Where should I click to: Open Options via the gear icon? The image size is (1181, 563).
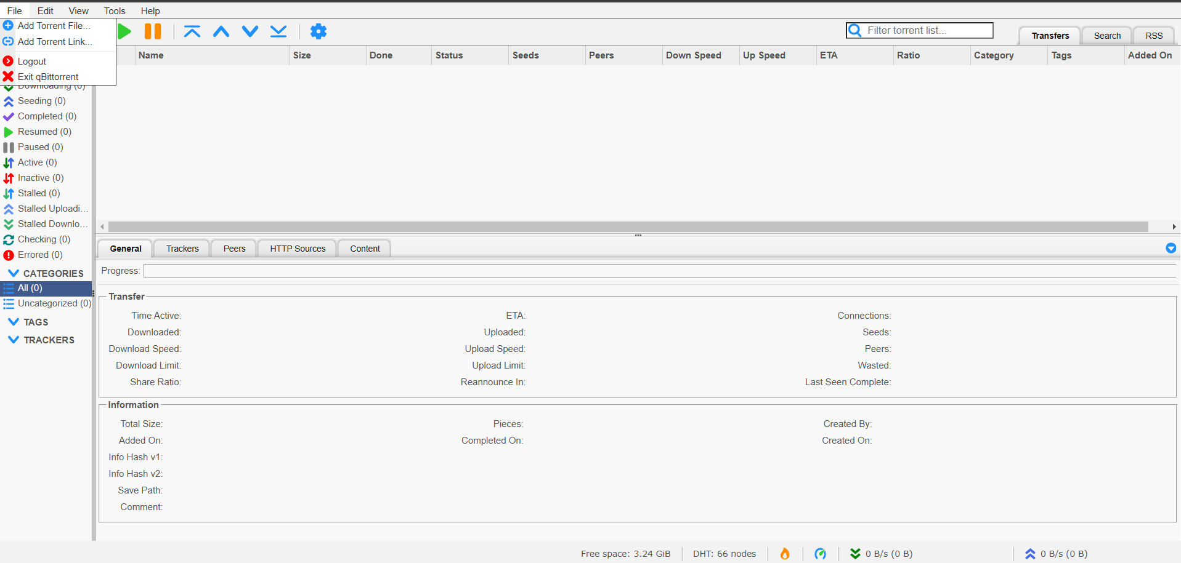(x=318, y=31)
